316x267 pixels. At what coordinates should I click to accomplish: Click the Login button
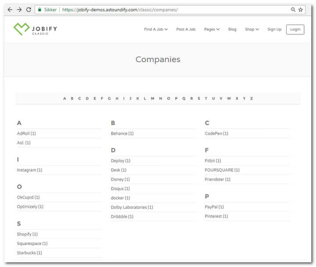[295, 29]
